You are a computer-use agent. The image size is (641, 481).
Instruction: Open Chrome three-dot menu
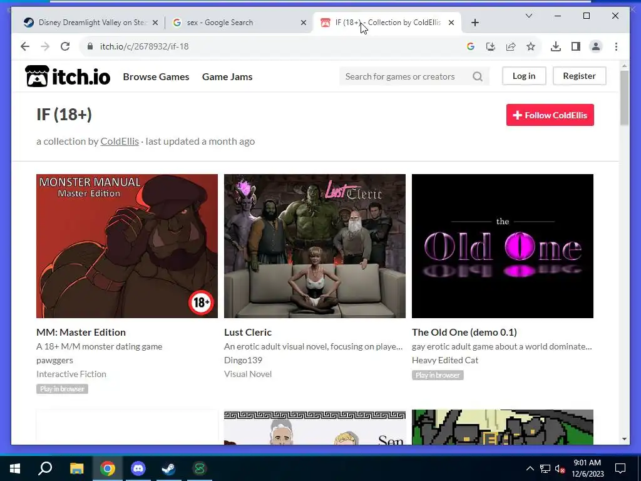click(x=616, y=46)
